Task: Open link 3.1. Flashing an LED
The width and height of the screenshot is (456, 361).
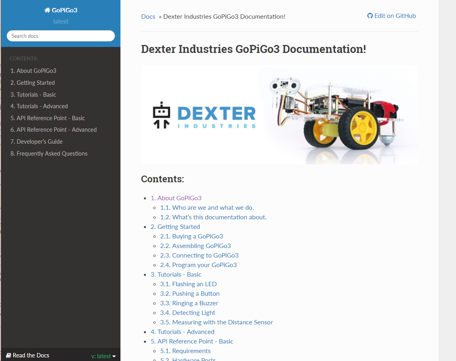Action: [x=188, y=284]
